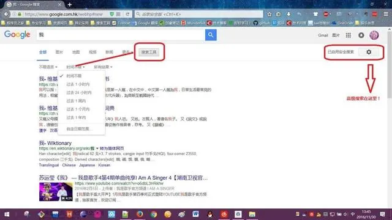This screenshot has width=392, height=220.
Task: Open NetEase Music red taskbar icon
Action: click(x=224, y=215)
